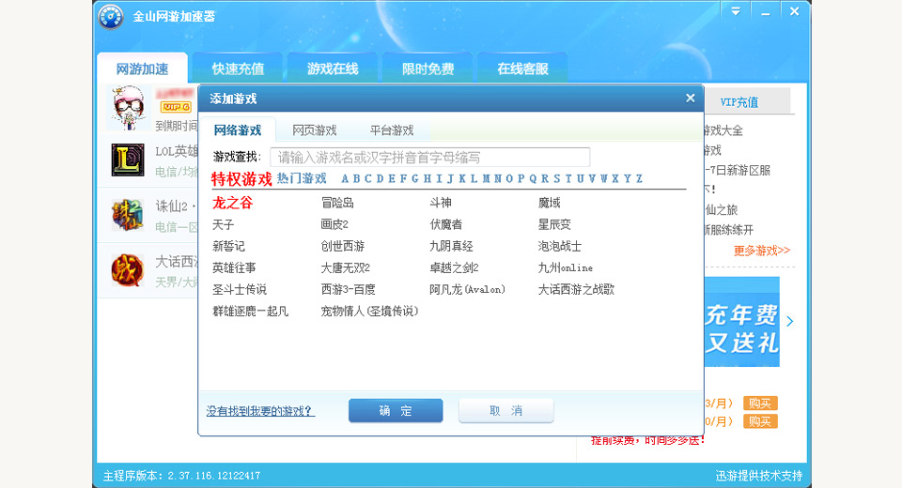Open the title bar dropdown menu icon
Image resolution: width=902 pixels, height=488 pixels.
pos(736,11)
